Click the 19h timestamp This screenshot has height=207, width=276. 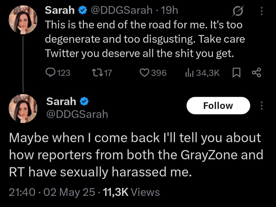pos(170,10)
